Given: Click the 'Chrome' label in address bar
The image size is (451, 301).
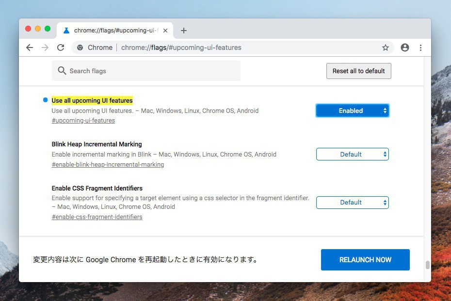Looking at the screenshot, I should 100,48.
